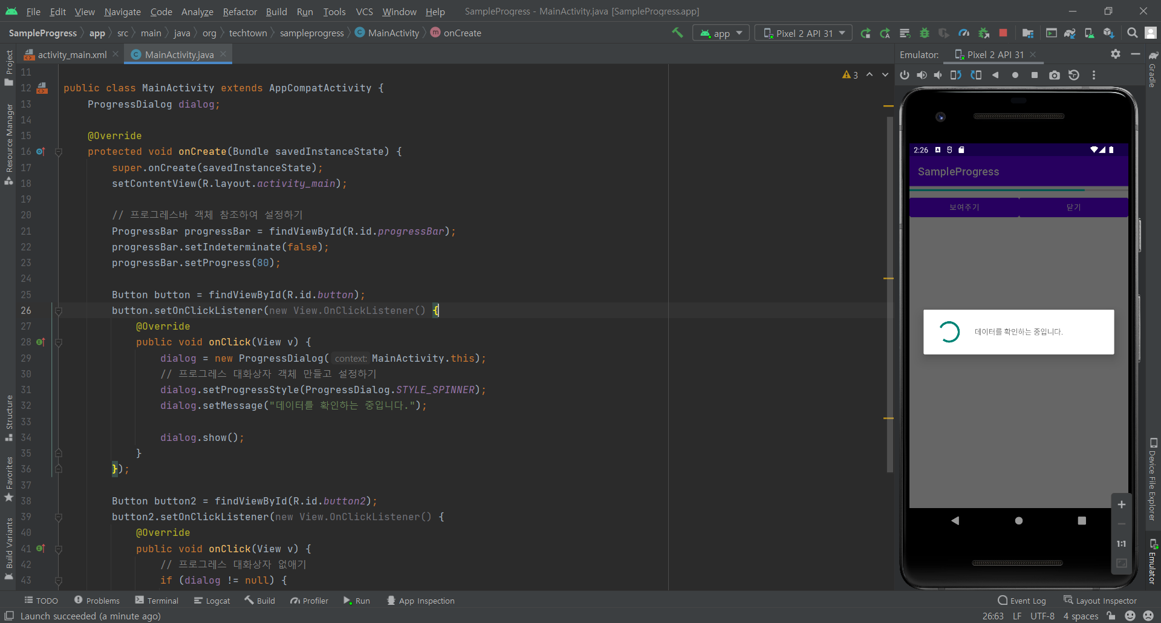Collapse the onClick fold at line 41
Screen dimensions: 1161x623
pyautogui.click(x=59, y=549)
